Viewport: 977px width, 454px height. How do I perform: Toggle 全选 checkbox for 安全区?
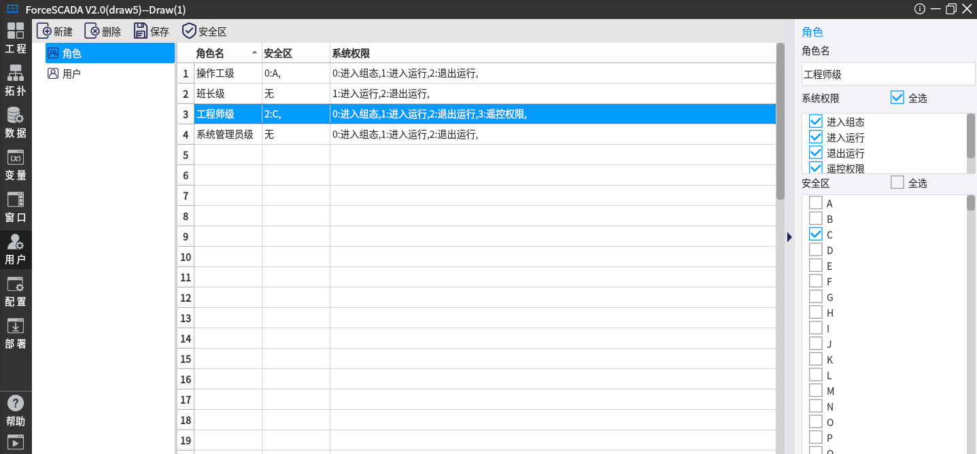pyautogui.click(x=897, y=183)
